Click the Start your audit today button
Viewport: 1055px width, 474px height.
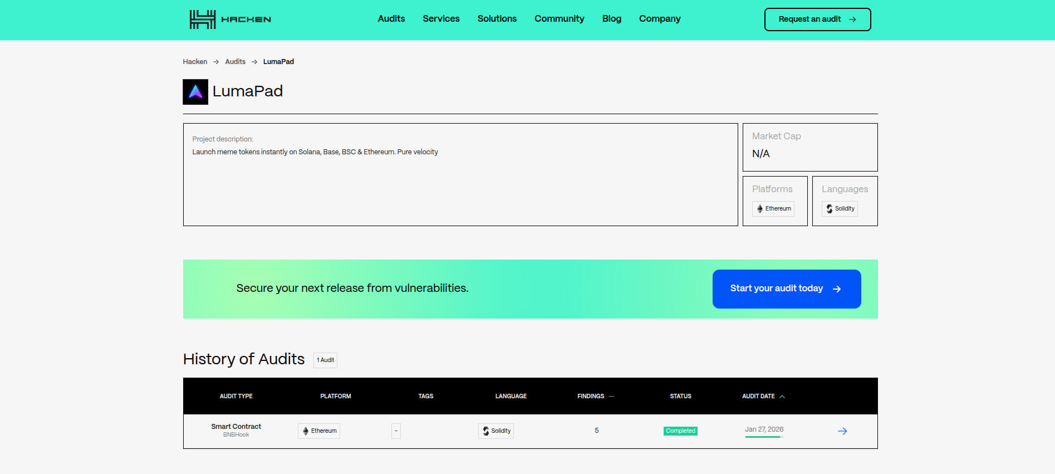(787, 289)
